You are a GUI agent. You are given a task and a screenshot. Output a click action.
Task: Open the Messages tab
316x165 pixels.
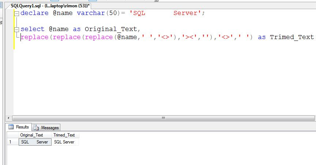pyautogui.click(x=46, y=127)
